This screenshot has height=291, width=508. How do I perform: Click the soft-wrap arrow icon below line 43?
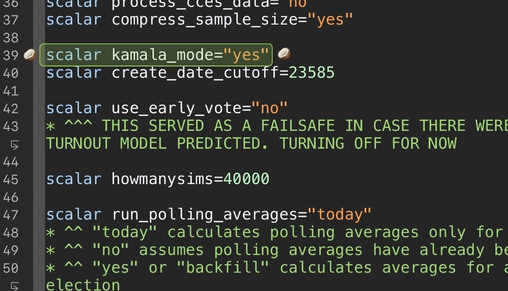coord(15,144)
